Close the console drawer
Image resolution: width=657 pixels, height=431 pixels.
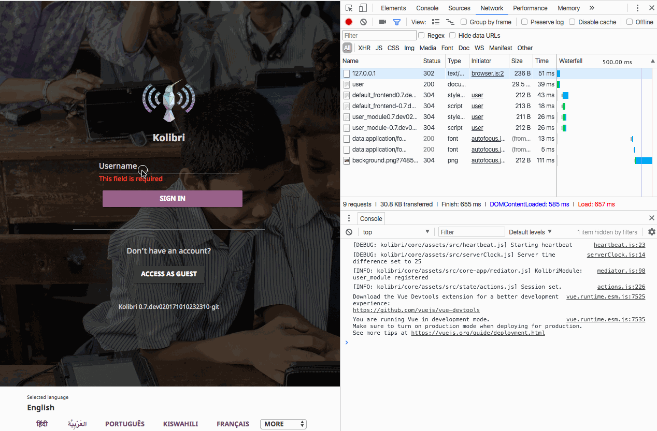click(651, 218)
